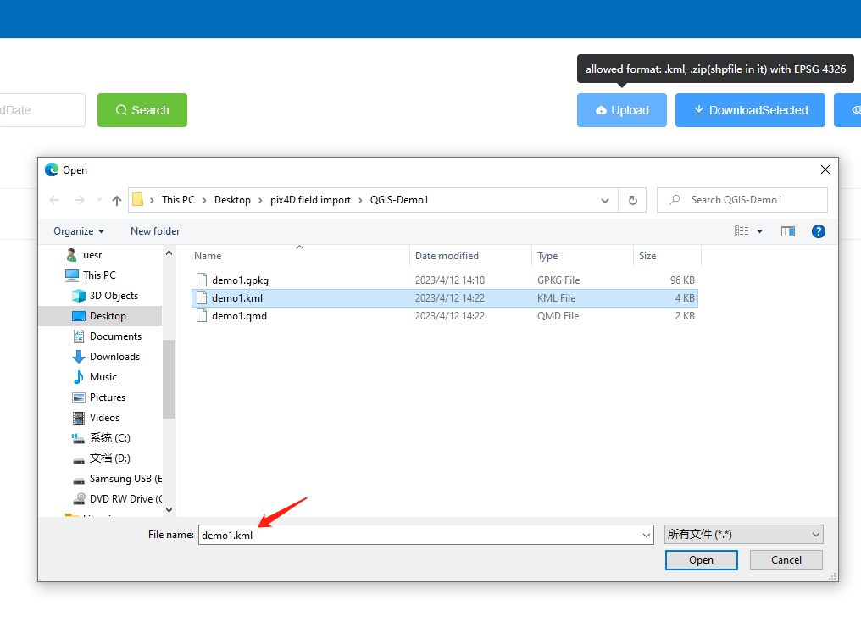
Task: Click the back navigation arrow
Action: [x=55, y=201]
